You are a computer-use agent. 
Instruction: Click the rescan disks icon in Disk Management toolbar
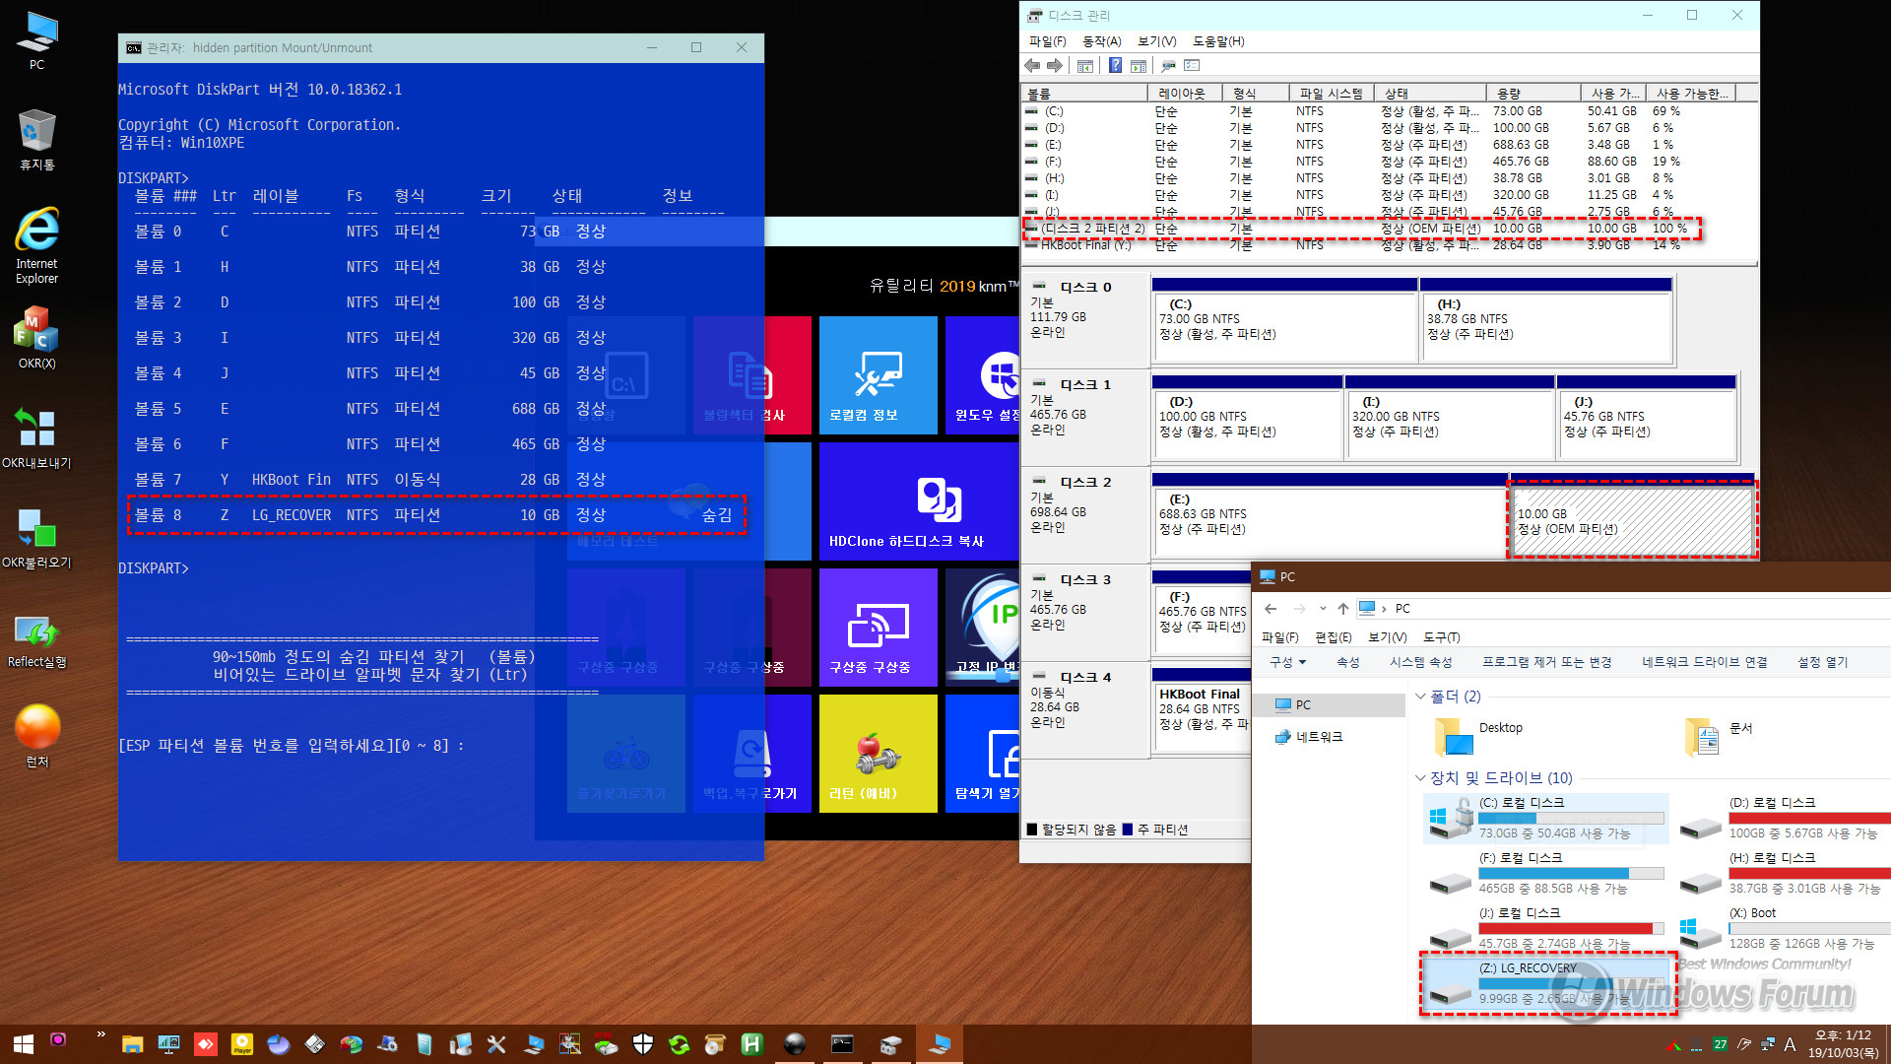point(1168,66)
